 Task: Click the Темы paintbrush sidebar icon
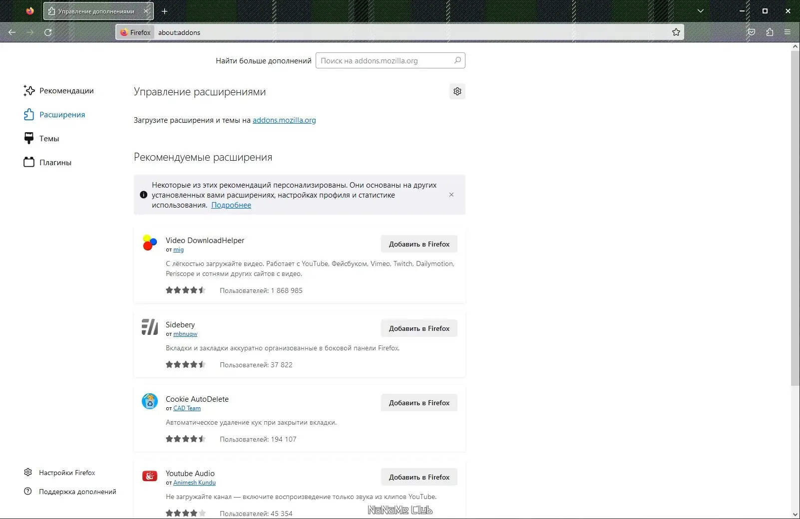(29, 138)
